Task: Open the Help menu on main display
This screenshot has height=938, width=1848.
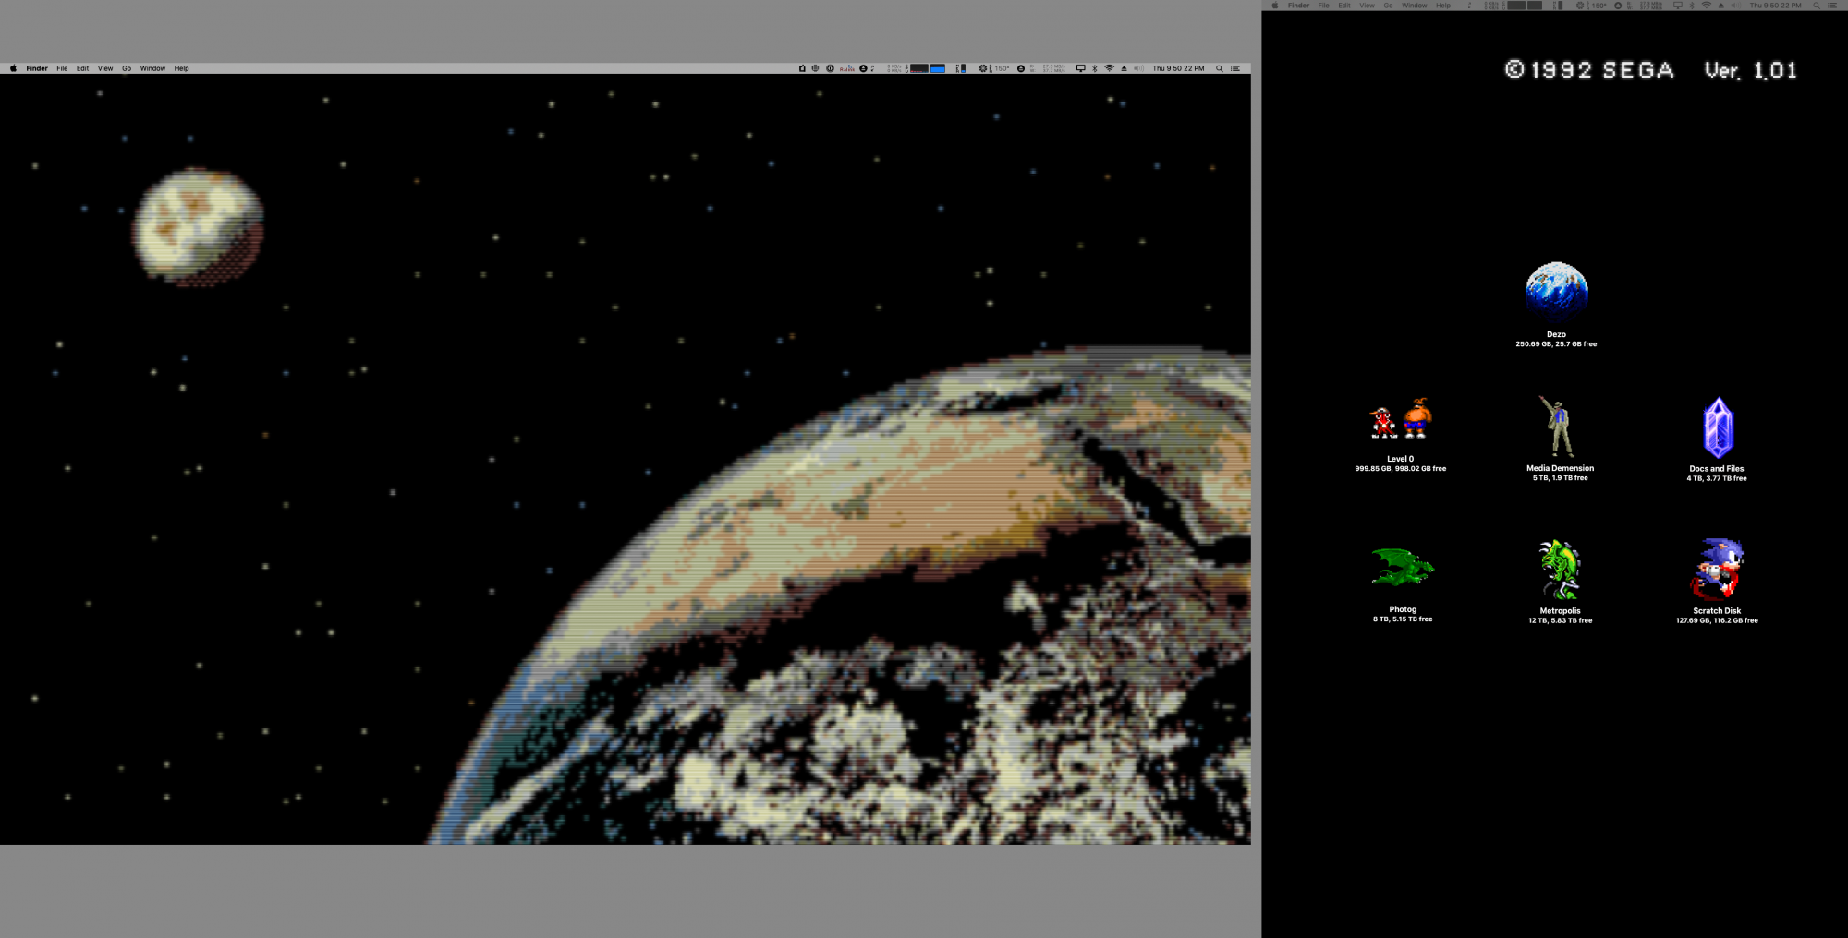Action: [x=182, y=68]
